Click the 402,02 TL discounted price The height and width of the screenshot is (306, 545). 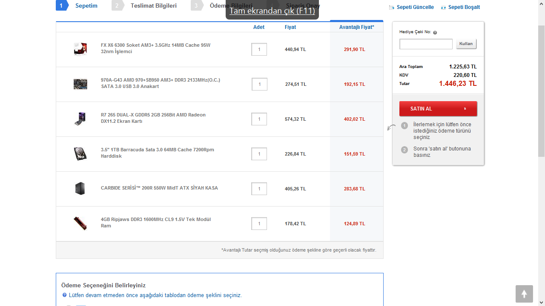point(355,119)
